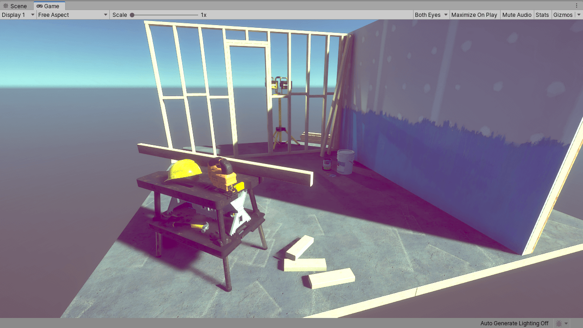Select the Game tab
Image resolution: width=583 pixels, height=328 pixels.
coord(49,6)
